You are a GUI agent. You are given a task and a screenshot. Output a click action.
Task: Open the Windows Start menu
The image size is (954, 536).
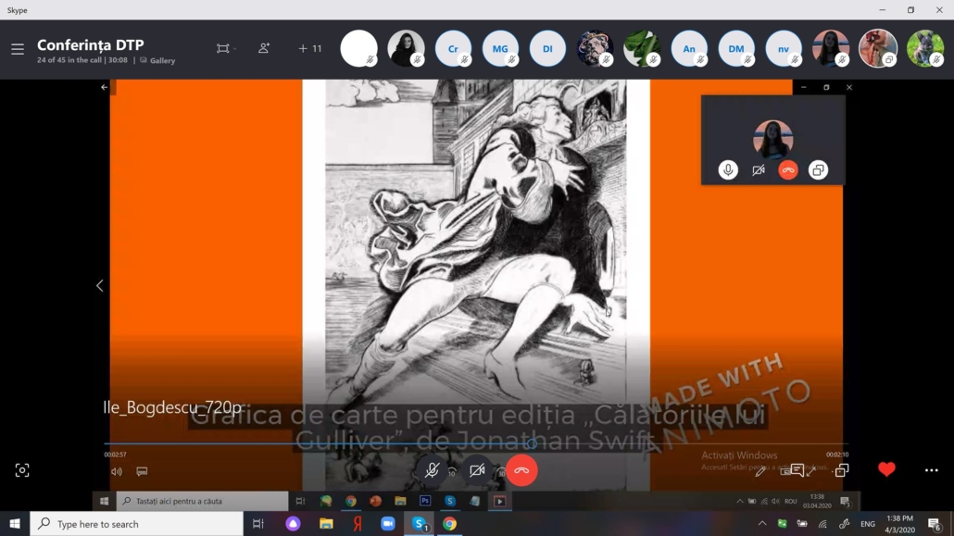pos(14,524)
